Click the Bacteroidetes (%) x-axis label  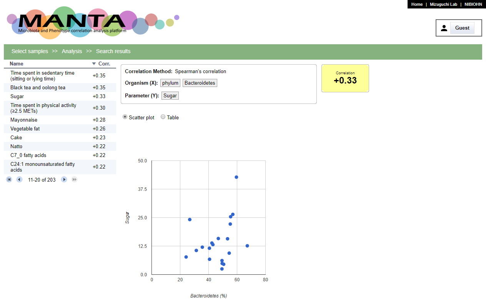point(208,296)
